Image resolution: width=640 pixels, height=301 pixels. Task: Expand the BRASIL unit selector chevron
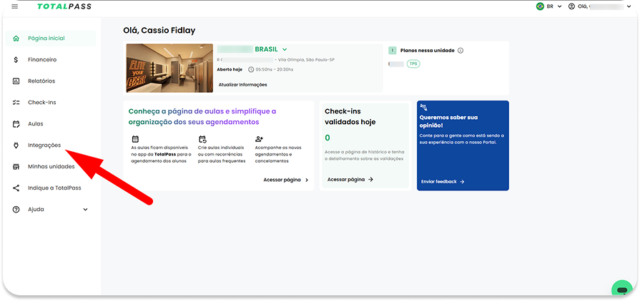tap(285, 49)
